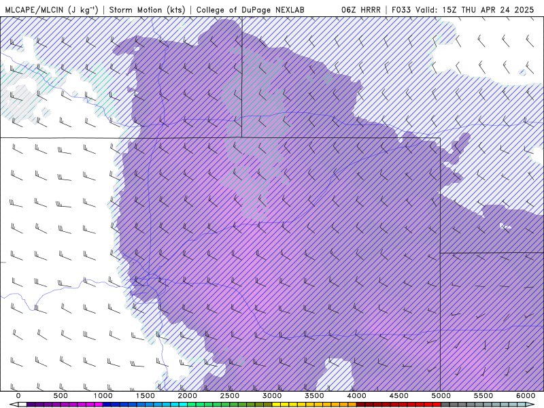Click the 5500 tick label on the color scale

point(483,396)
